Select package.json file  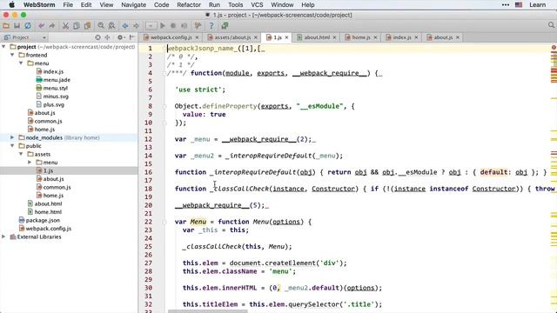(x=43, y=220)
